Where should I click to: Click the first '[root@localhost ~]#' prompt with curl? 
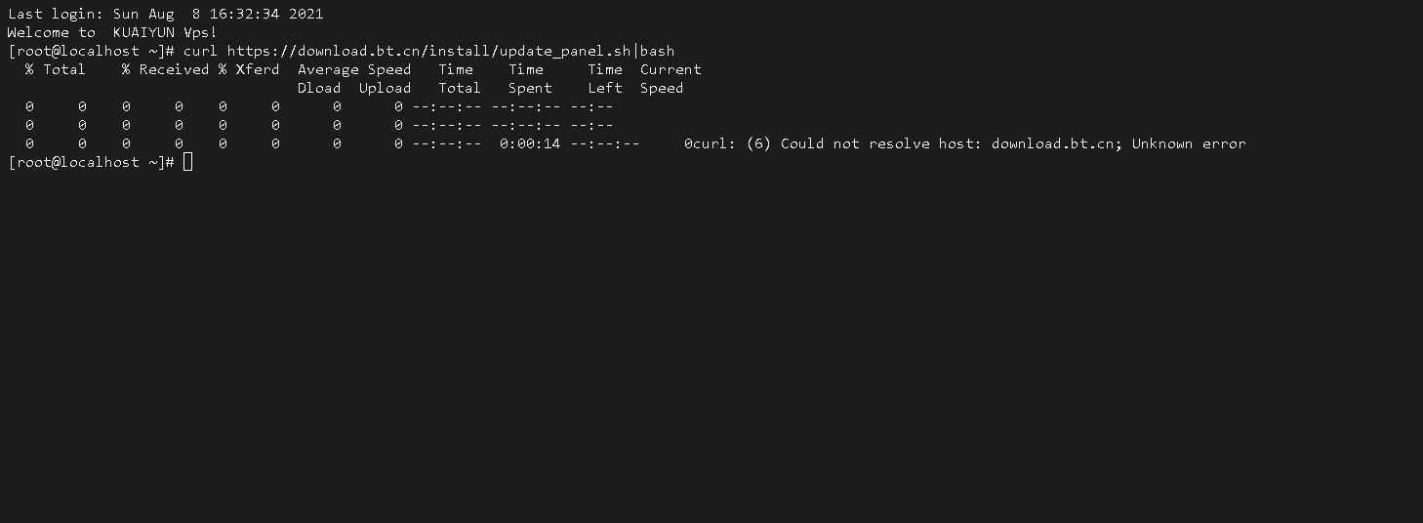tap(91, 51)
